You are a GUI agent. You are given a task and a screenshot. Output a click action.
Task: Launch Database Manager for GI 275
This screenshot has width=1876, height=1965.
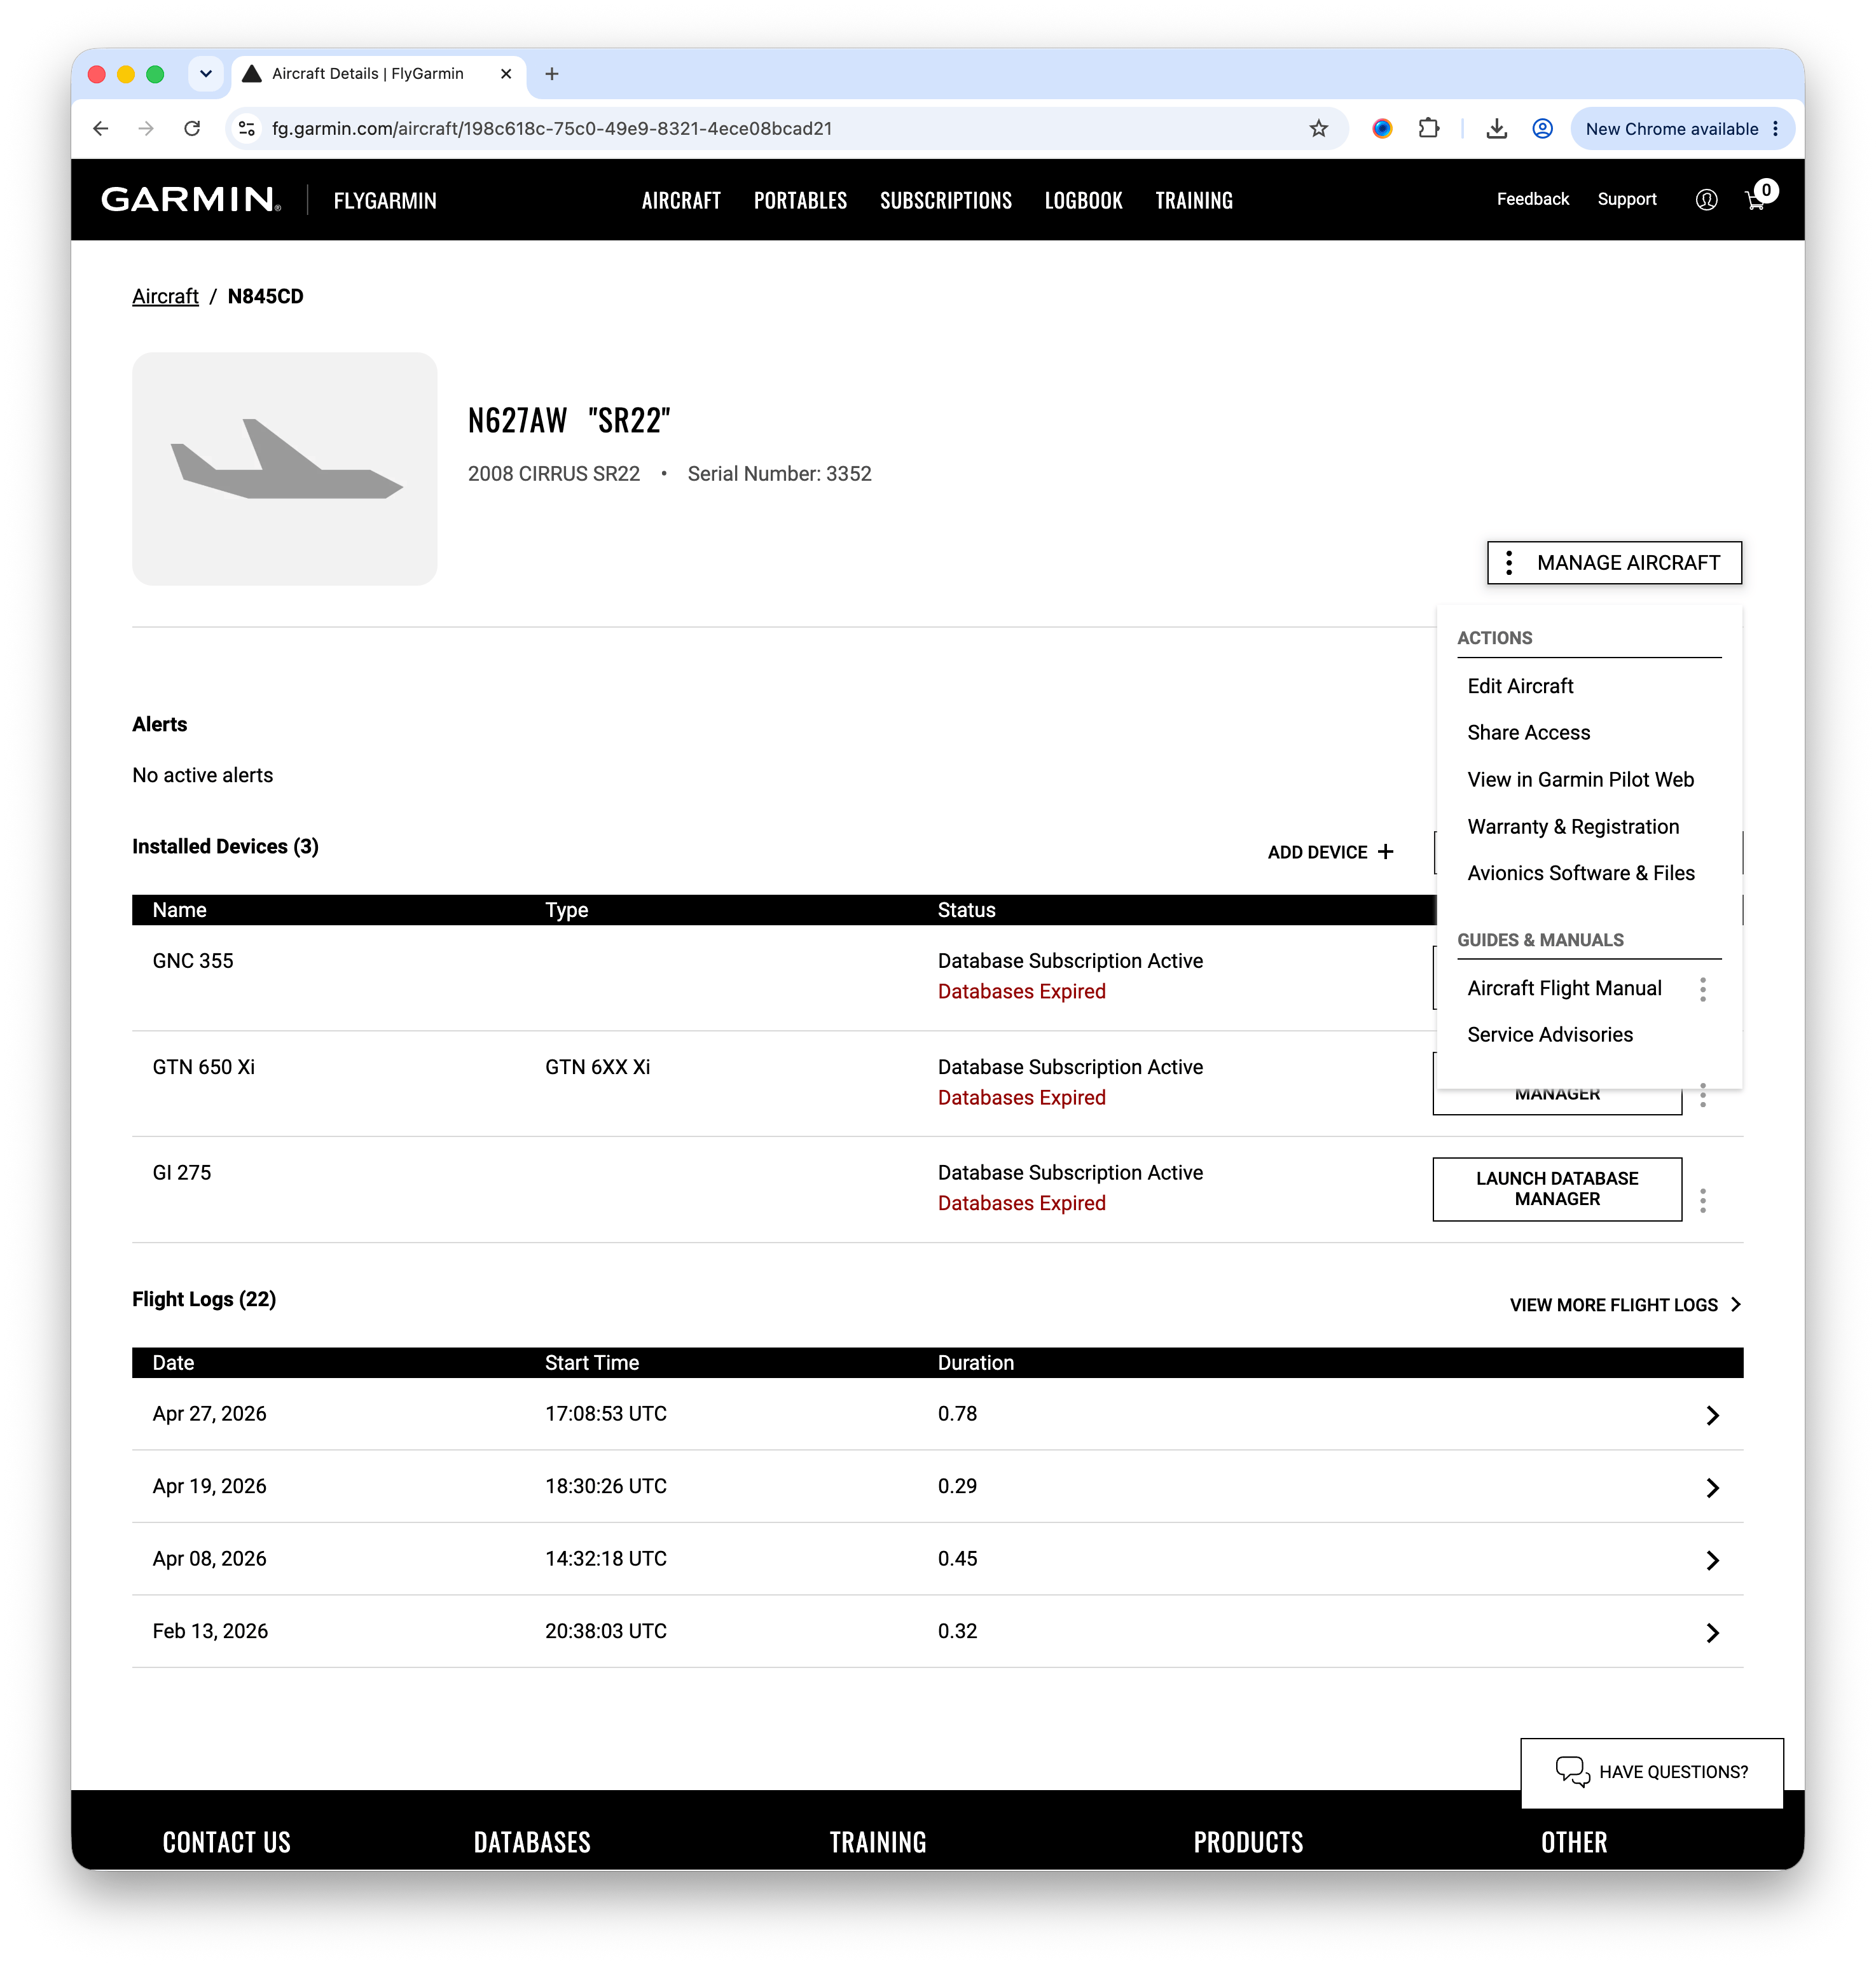click(1557, 1190)
